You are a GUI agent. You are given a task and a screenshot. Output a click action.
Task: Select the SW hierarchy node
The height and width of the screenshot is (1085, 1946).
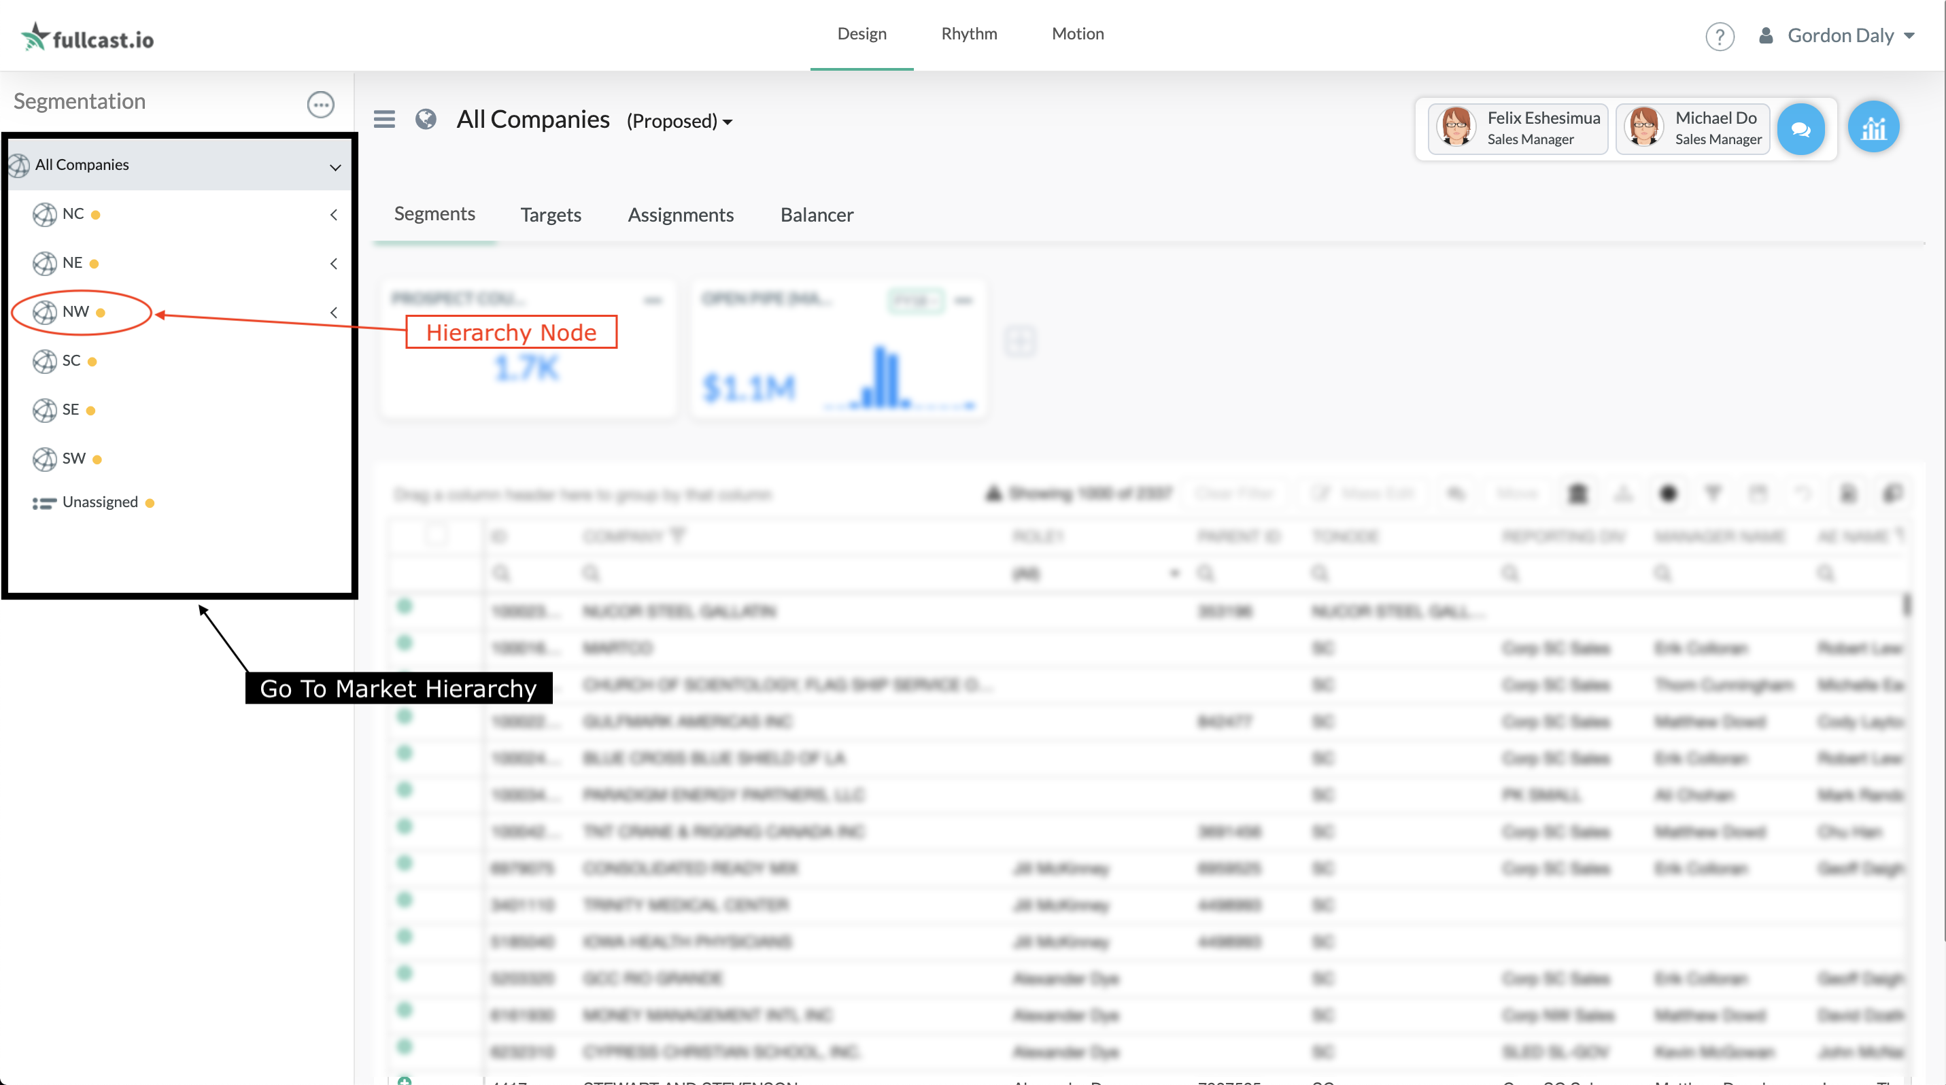click(73, 458)
